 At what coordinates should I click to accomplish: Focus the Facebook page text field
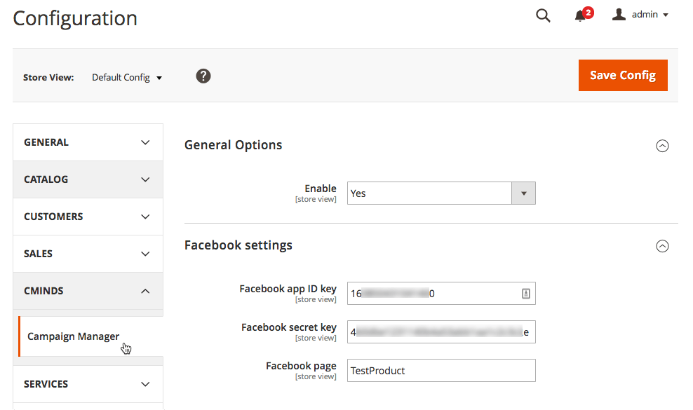click(x=440, y=371)
